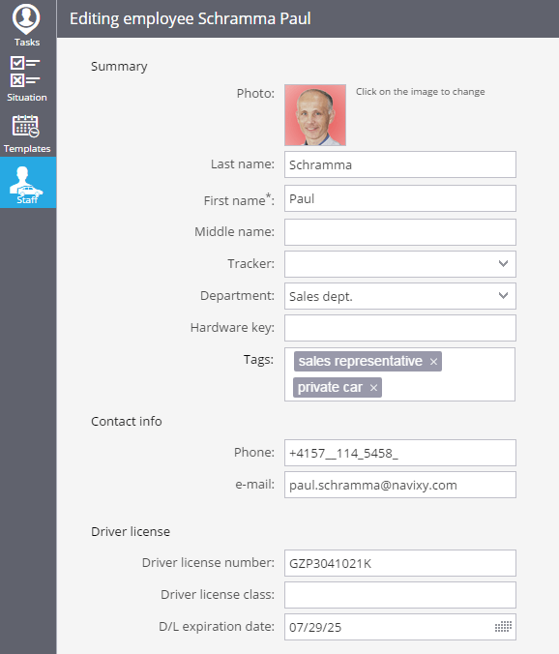Click the Contact info section heading
559x654 pixels.
click(x=127, y=422)
